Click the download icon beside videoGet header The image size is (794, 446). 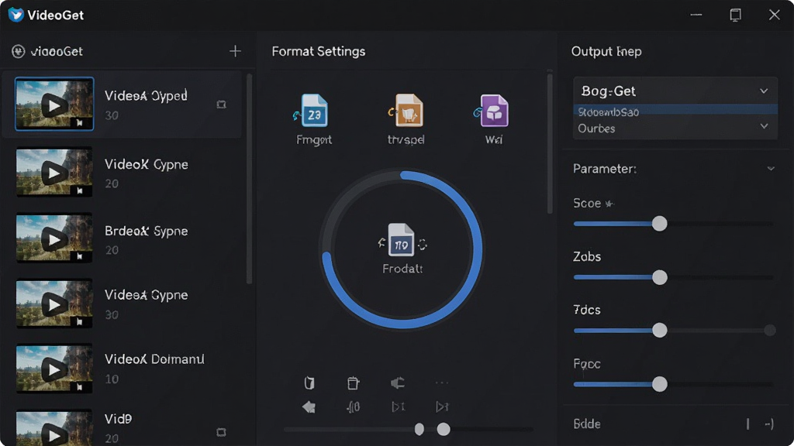[x=19, y=51]
